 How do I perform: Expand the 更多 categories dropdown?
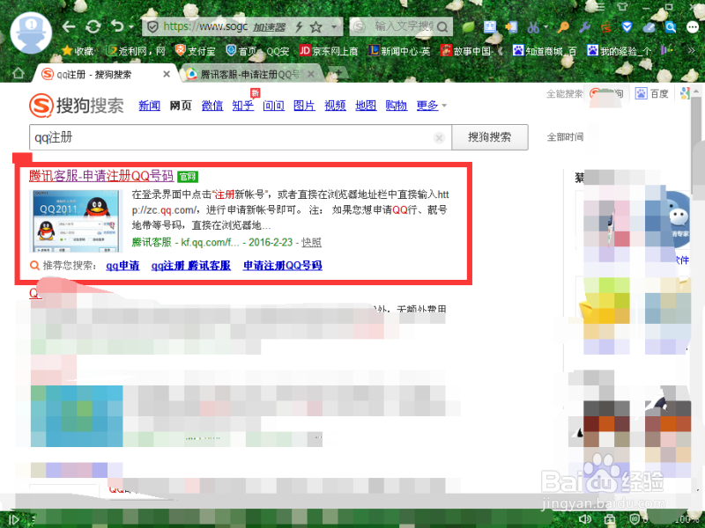coord(431,106)
